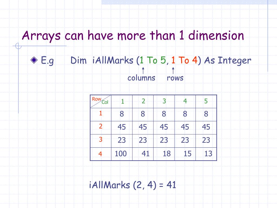
Task: Click the "Dim" keyword
Action: point(78,60)
